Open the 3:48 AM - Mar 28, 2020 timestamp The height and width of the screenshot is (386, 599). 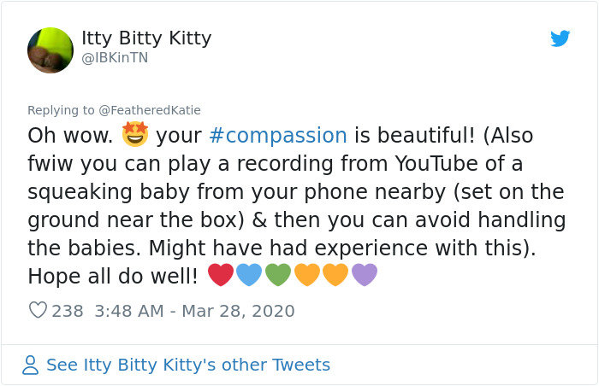pyautogui.click(x=194, y=311)
